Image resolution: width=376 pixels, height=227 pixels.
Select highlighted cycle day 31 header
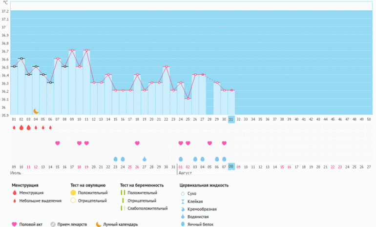pos(231,119)
